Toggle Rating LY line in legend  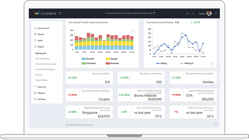pos(187,63)
